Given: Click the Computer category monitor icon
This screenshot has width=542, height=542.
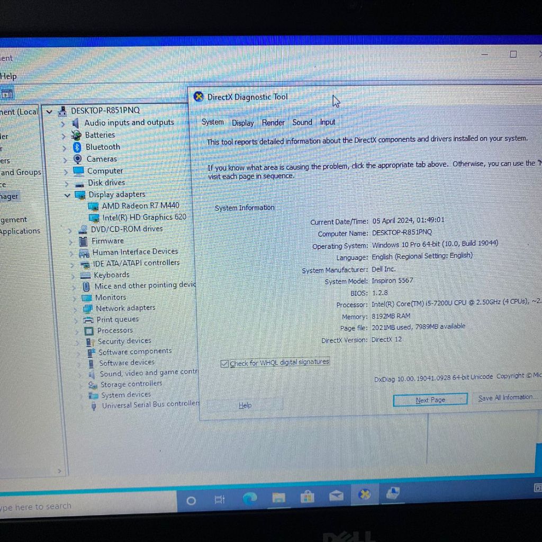Looking at the screenshot, I should (x=78, y=171).
